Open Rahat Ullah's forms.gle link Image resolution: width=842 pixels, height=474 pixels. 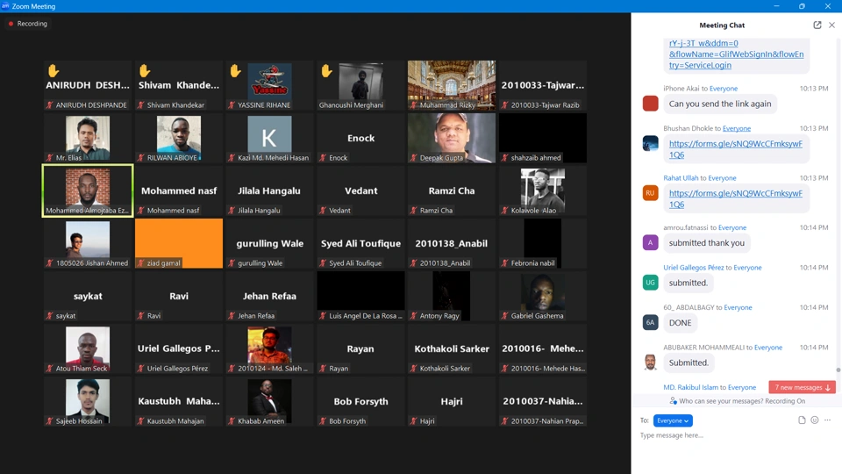point(736,199)
